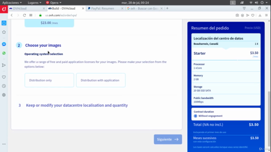Take a snapshot with camera icon
Screen dimensions: 271x152
point(237,15)
